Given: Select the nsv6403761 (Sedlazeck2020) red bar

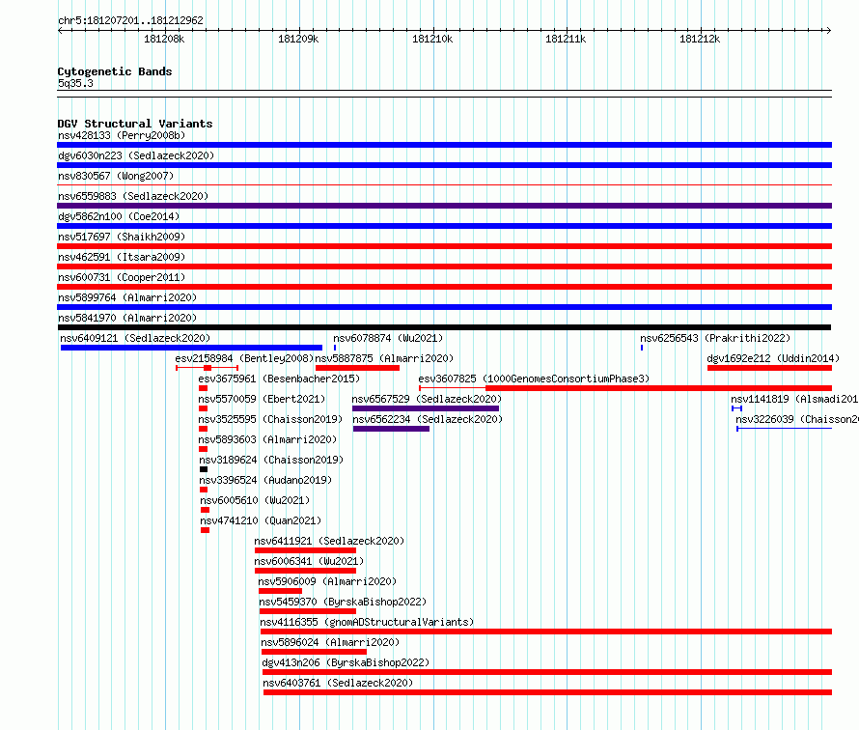Looking at the screenshot, I should [x=548, y=692].
